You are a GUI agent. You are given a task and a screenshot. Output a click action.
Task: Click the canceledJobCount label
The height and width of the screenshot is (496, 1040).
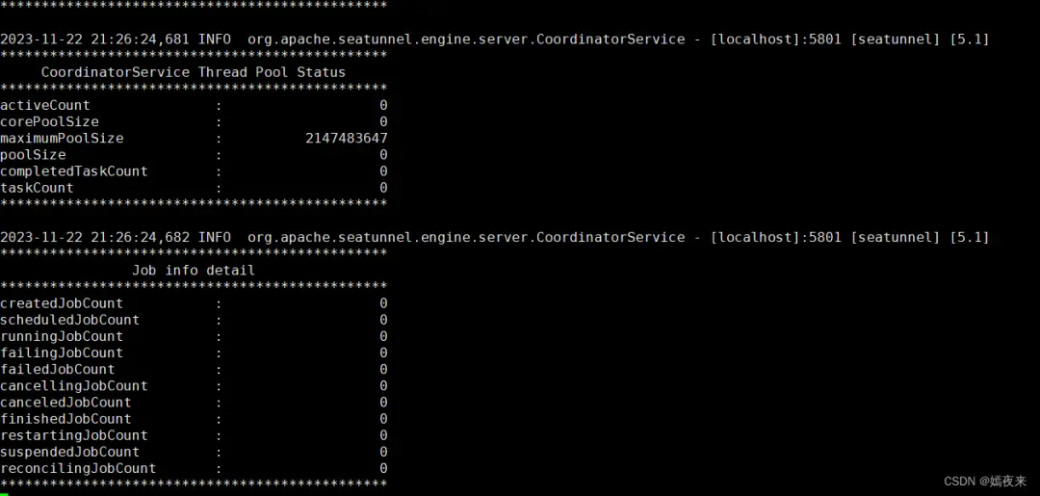(65, 403)
